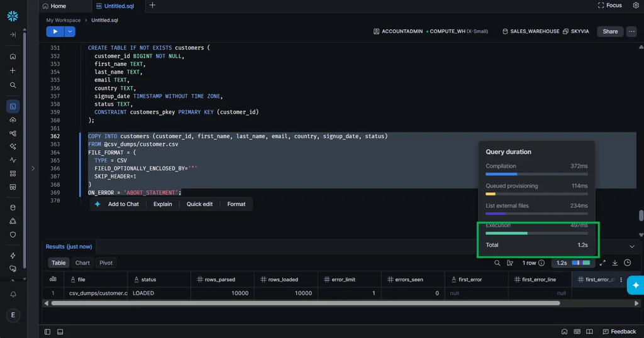Image resolution: width=644 pixels, height=338 pixels.
Task: Open the database cylinder Catalog sidebar icon
Action: point(13,207)
